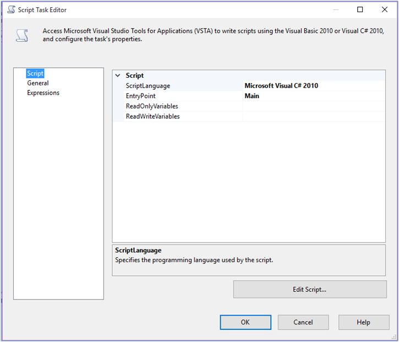Screen dimensions: 399x342
Task: Click the large script scroll icon in the header
Action: point(22,35)
